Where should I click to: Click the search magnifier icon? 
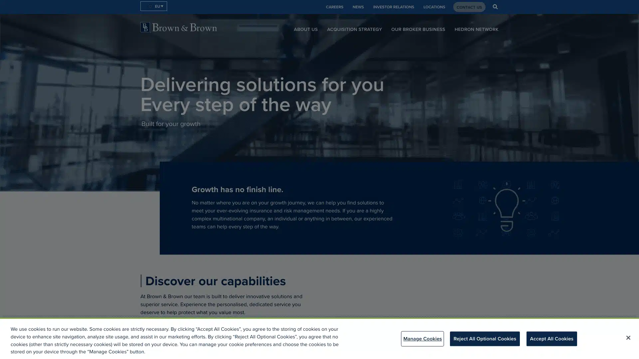coord(495,7)
